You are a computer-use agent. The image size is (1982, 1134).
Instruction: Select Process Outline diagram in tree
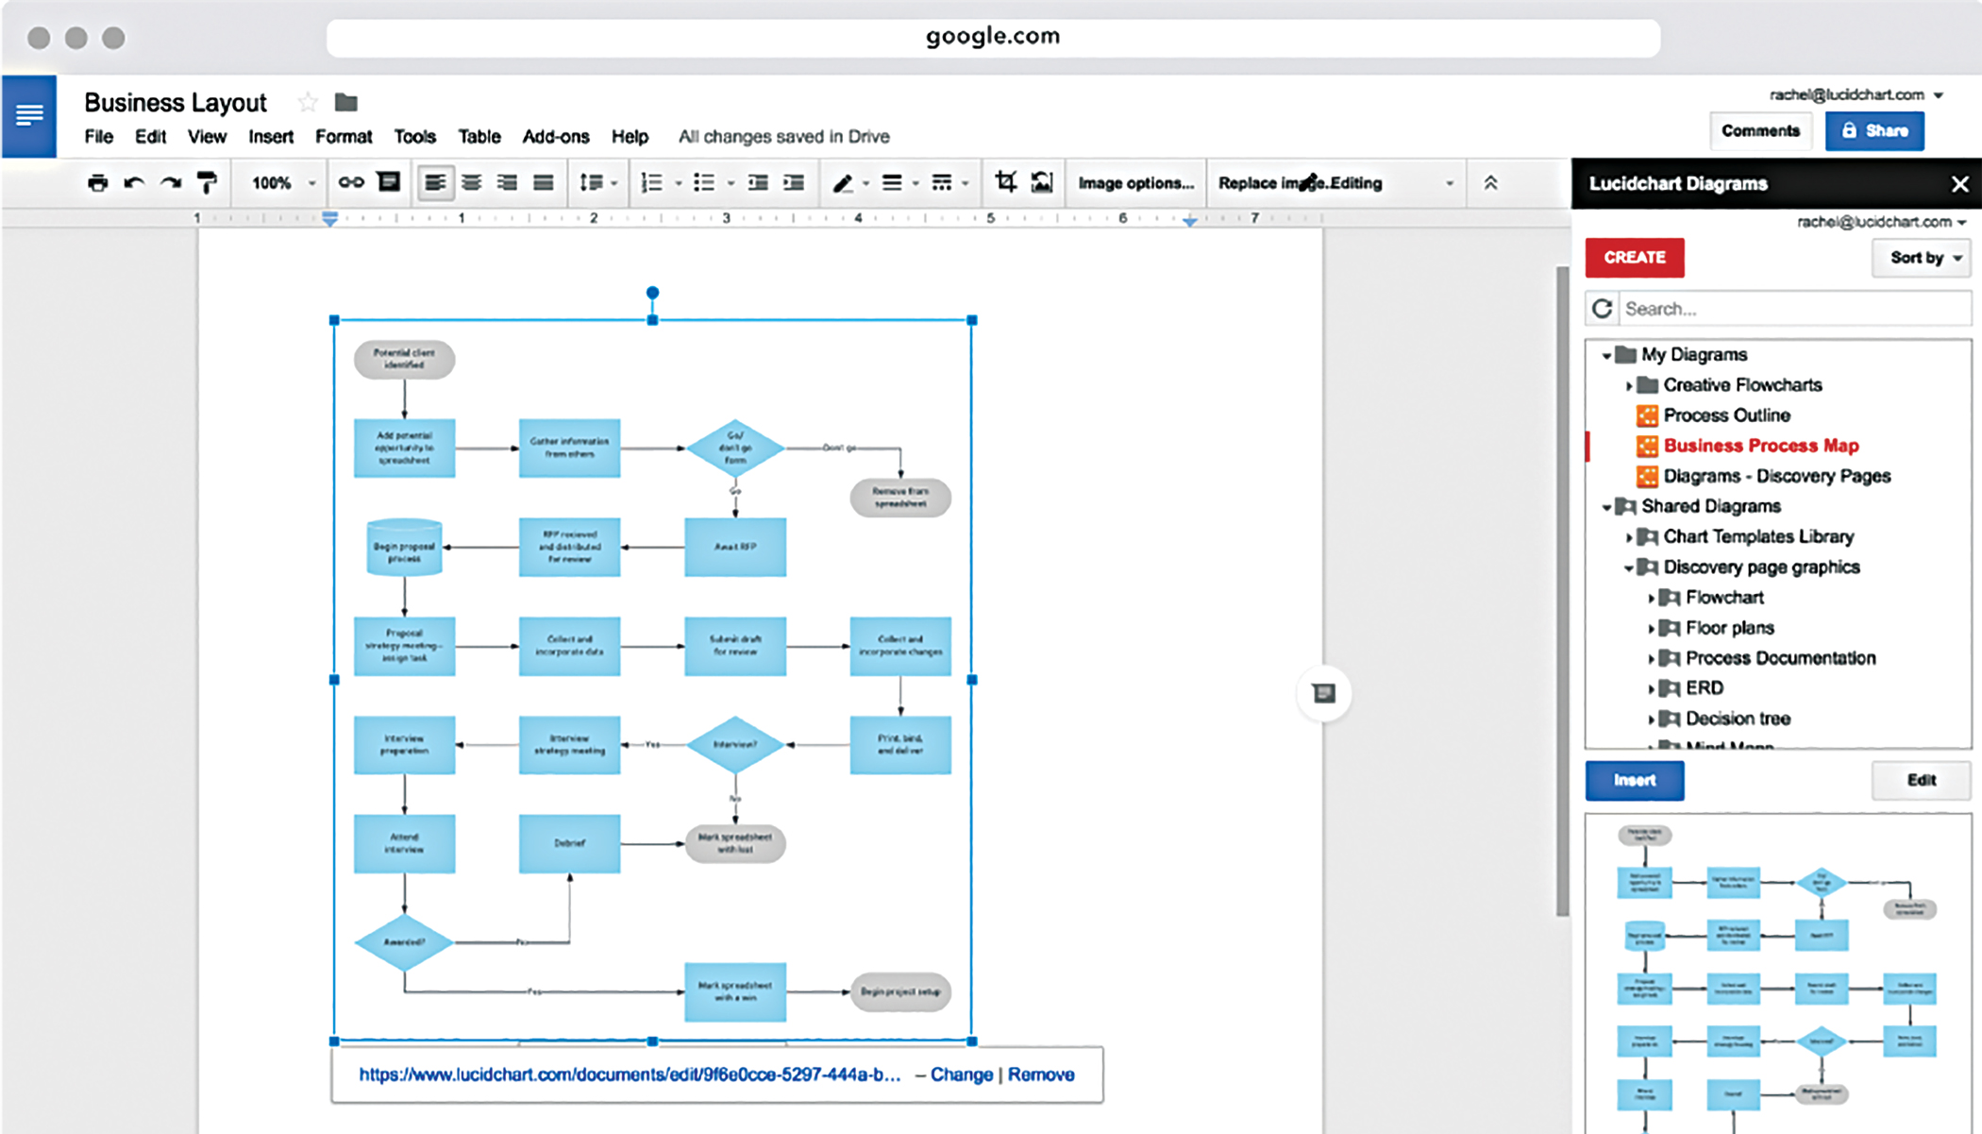[x=1726, y=415]
